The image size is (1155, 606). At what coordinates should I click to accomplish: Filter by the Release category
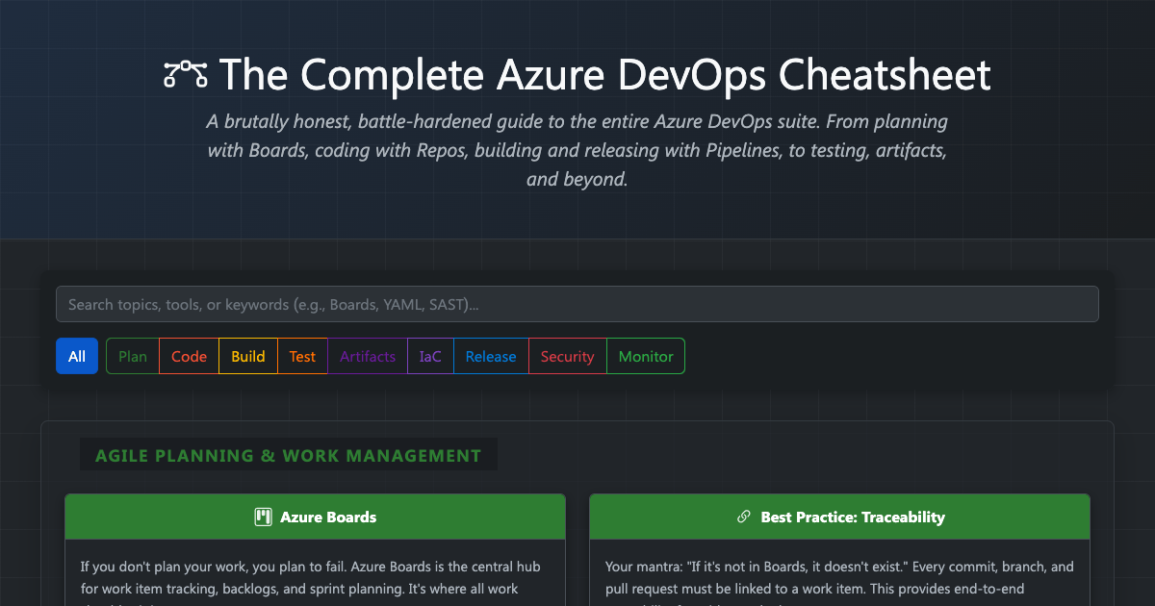pyautogui.click(x=491, y=356)
